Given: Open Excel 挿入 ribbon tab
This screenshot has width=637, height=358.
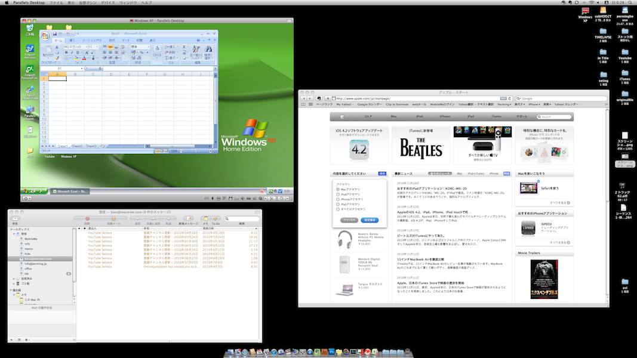Looking at the screenshot, I should tap(72, 41).
